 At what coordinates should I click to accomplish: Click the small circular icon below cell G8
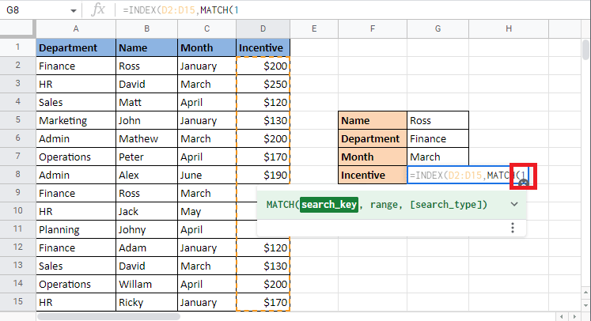point(523,183)
